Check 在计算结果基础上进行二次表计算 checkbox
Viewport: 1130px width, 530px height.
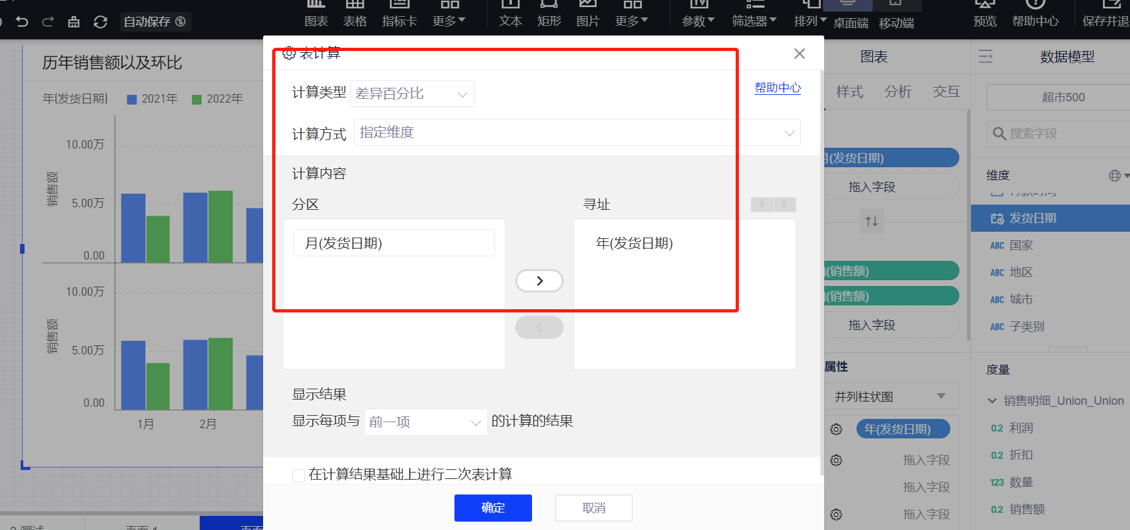point(299,476)
